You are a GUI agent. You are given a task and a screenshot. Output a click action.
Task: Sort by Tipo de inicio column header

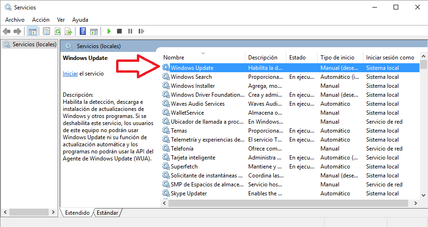tap(340, 57)
